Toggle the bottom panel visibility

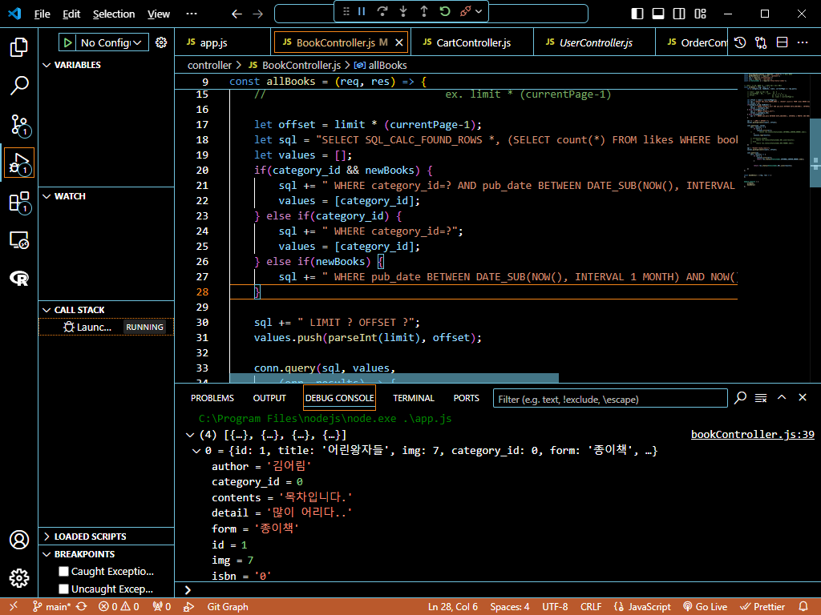point(658,14)
